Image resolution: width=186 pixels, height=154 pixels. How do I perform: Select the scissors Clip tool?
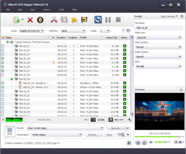(54, 20)
